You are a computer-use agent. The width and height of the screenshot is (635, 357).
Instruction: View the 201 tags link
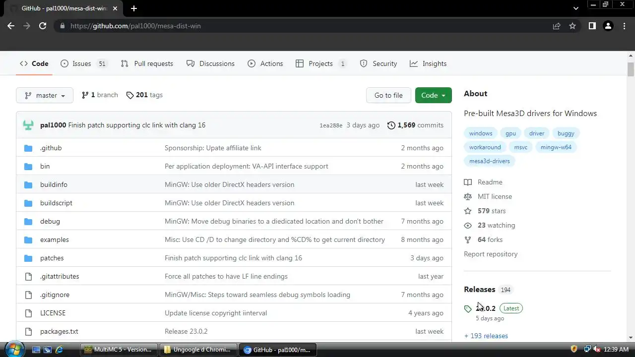[x=144, y=95]
